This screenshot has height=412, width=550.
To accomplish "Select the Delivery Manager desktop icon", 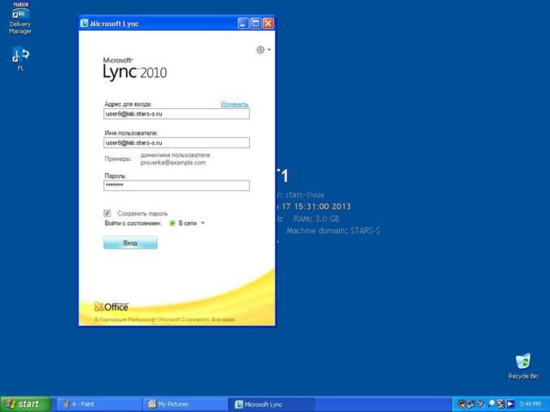I will click(20, 18).
